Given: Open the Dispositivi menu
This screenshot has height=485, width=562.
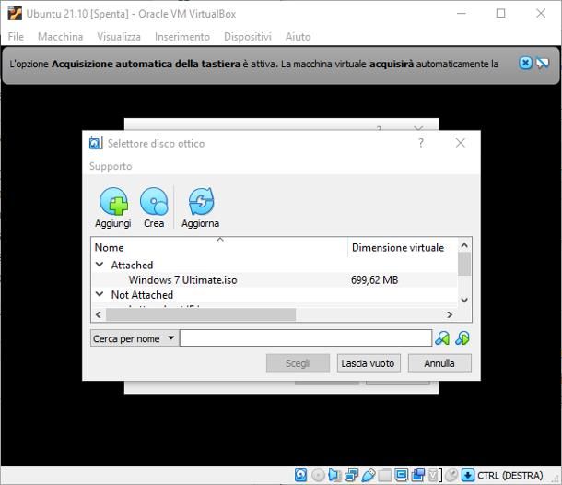Looking at the screenshot, I should pos(248,37).
